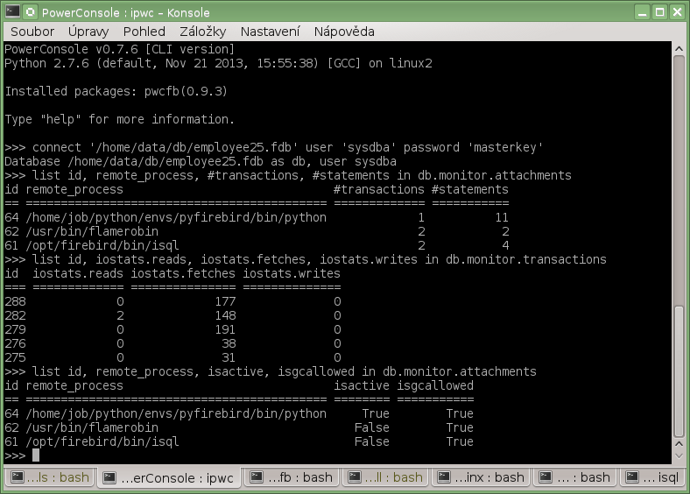Open the Konsole window menu icon in title bar
This screenshot has height=494, width=690.
pyautogui.click(x=11, y=11)
